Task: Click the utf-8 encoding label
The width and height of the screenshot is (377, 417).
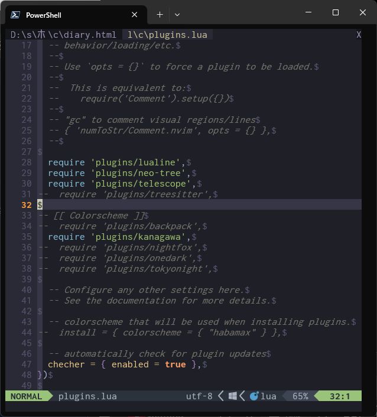Action: pyautogui.click(x=199, y=396)
